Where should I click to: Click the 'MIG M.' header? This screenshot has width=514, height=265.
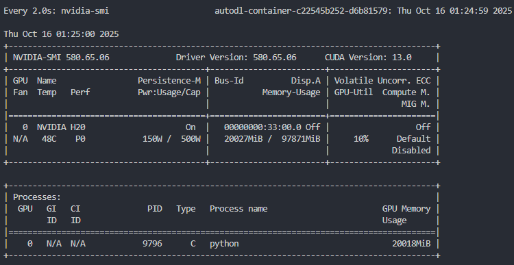tap(416, 104)
